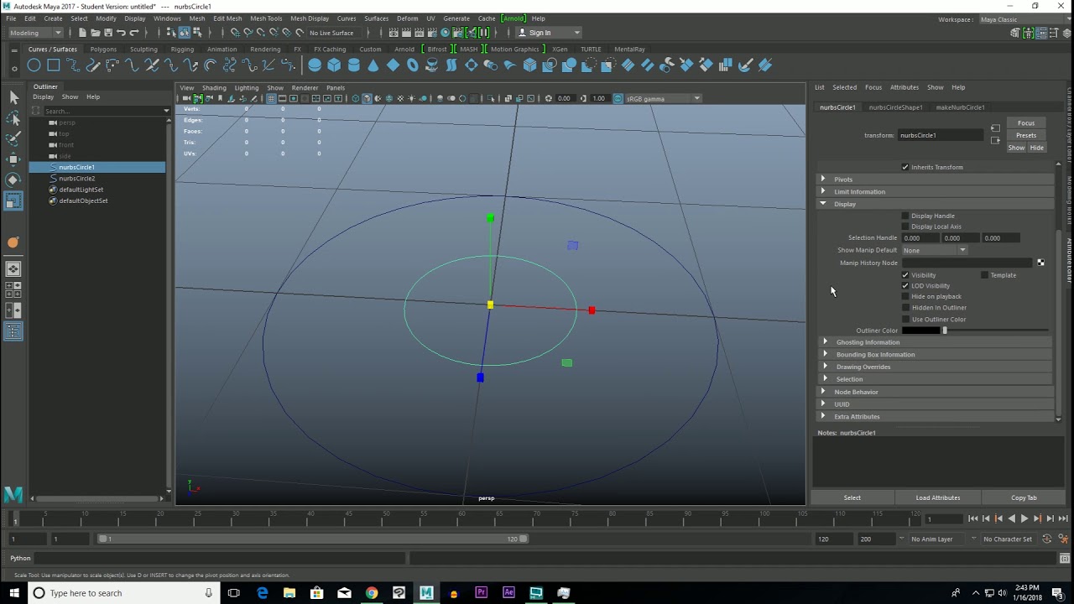Viewport: 1074px width, 604px height.
Task: Switch to the nurbsCircleShape1 tab
Action: 895,107
